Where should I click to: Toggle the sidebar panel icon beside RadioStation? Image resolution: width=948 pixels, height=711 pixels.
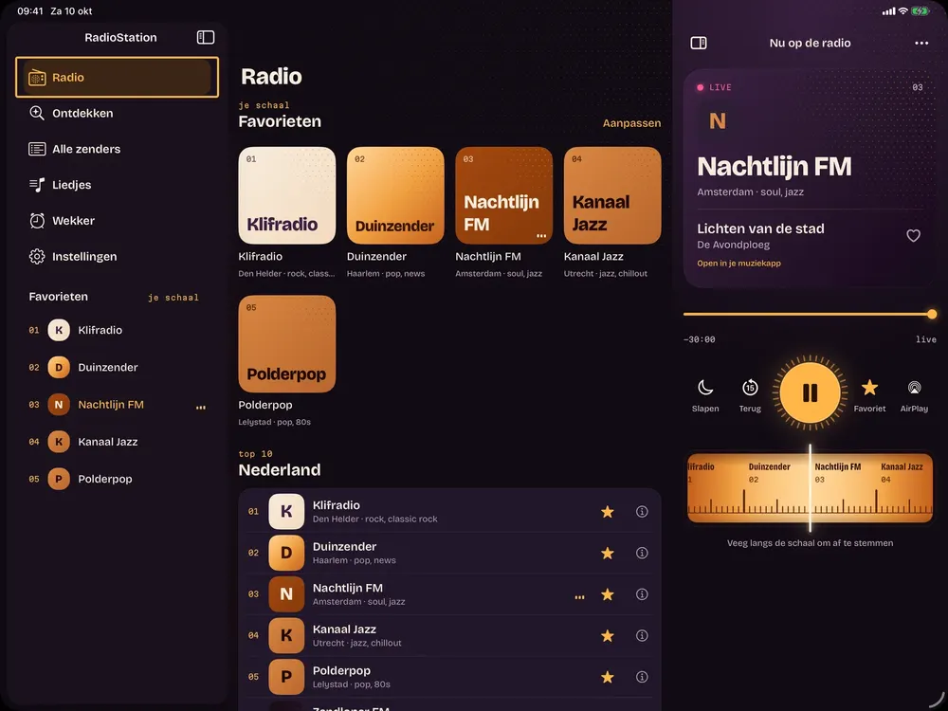[206, 38]
